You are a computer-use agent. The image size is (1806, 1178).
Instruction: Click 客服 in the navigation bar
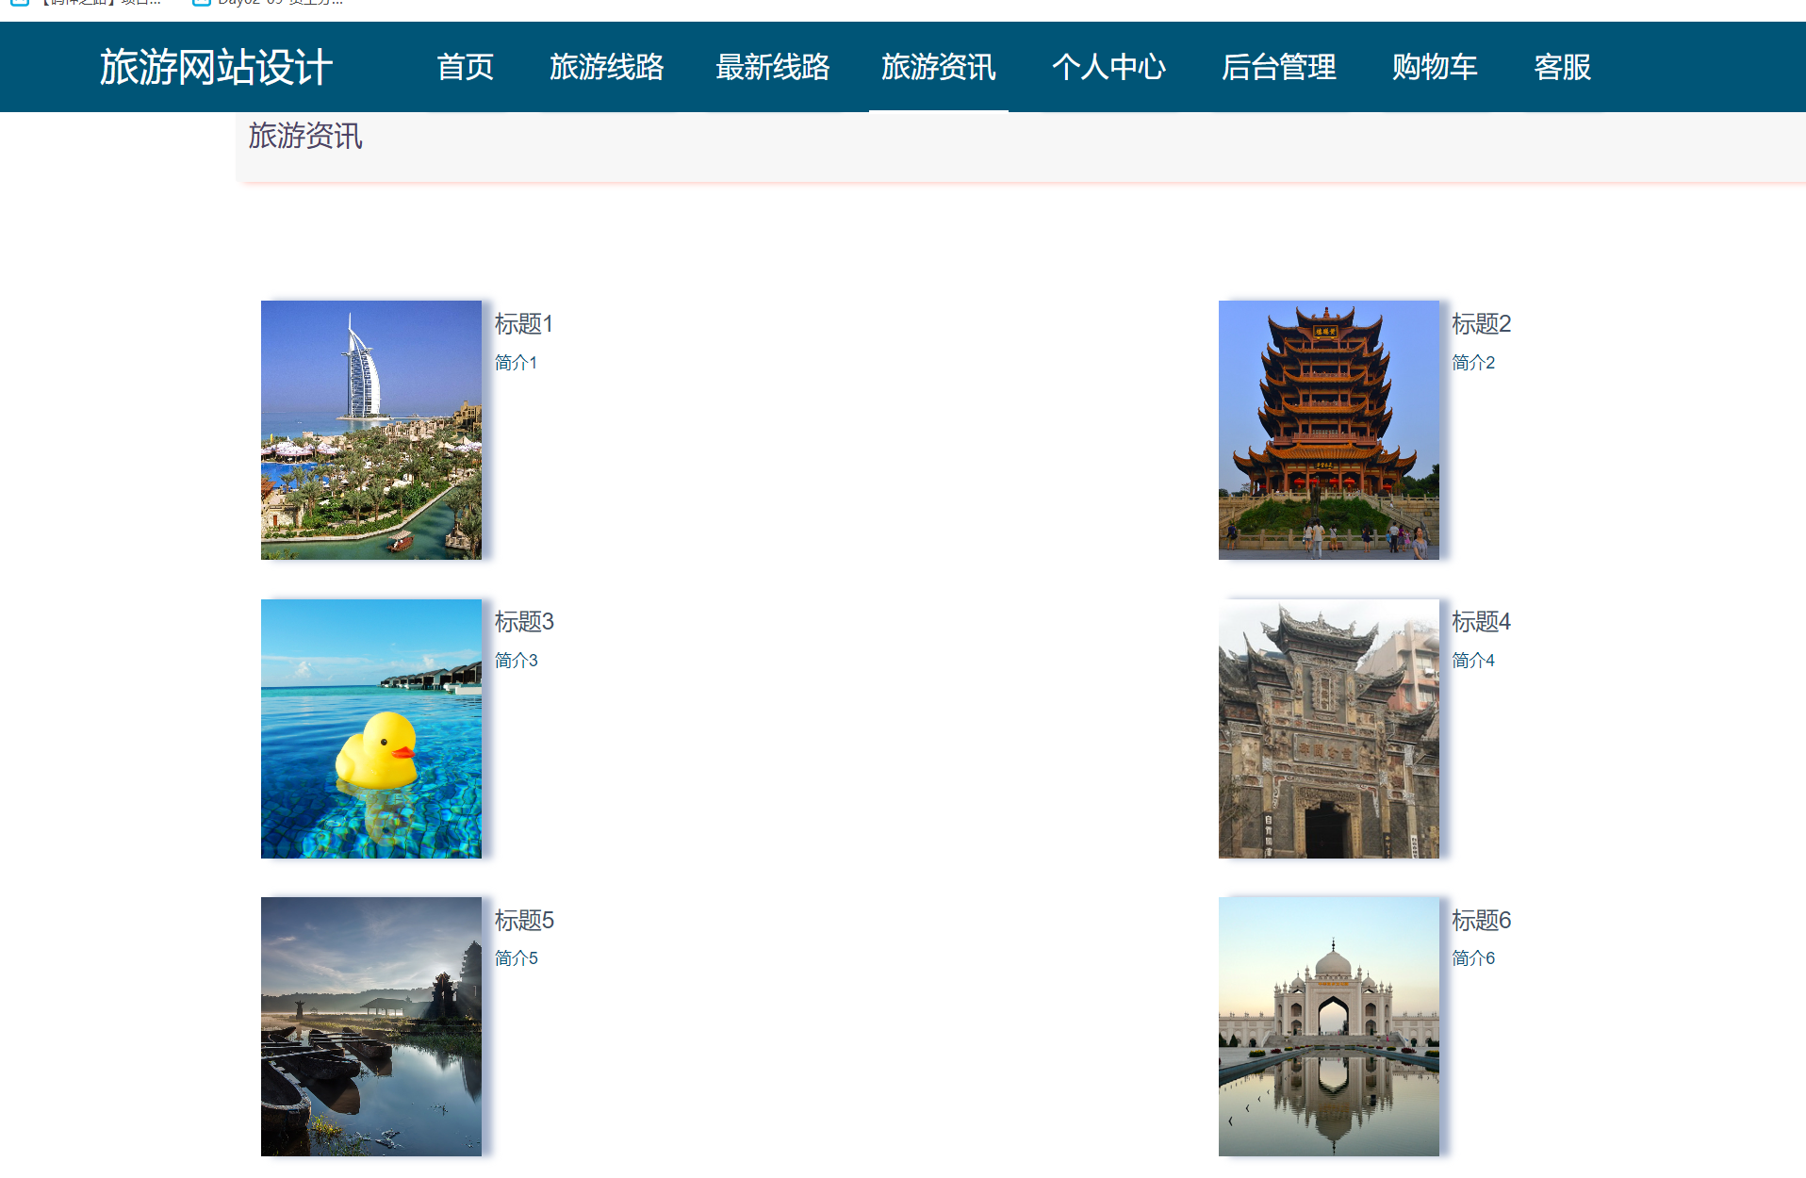(1562, 68)
